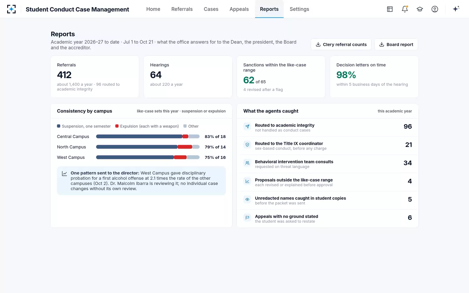Click "Appeals with no ground stated"
Screen dimensions: 469x293
[x=287, y=216]
